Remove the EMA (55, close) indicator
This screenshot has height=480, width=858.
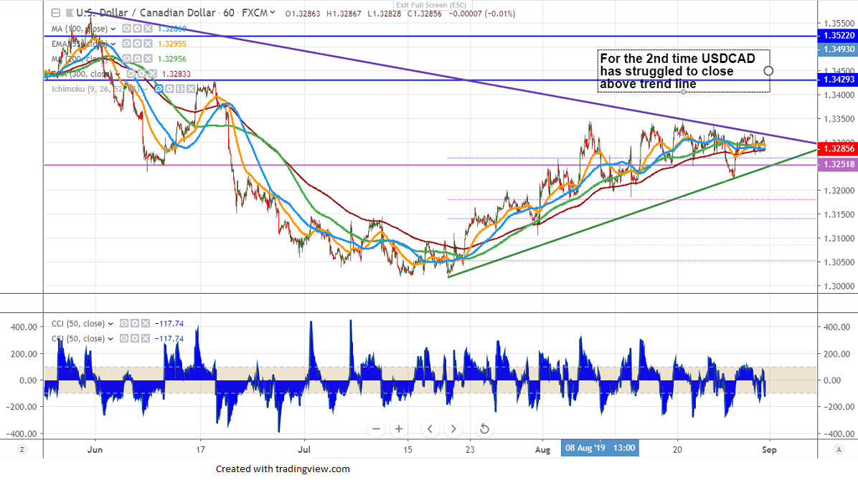pos(148,43)
